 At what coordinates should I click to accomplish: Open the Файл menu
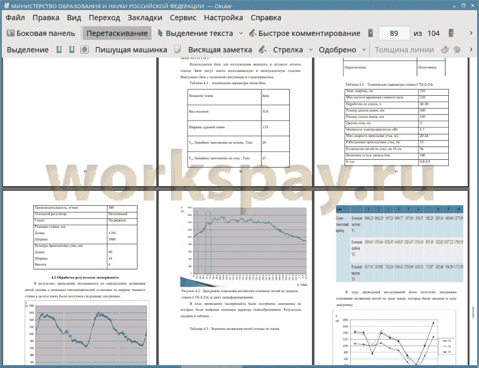coord(15,18)
